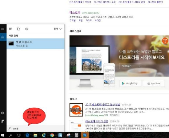Click the 티스토리 블로그 초대장 없이 related search
The height and width of the screenshot is (138, 169).
tap(132, 2)
